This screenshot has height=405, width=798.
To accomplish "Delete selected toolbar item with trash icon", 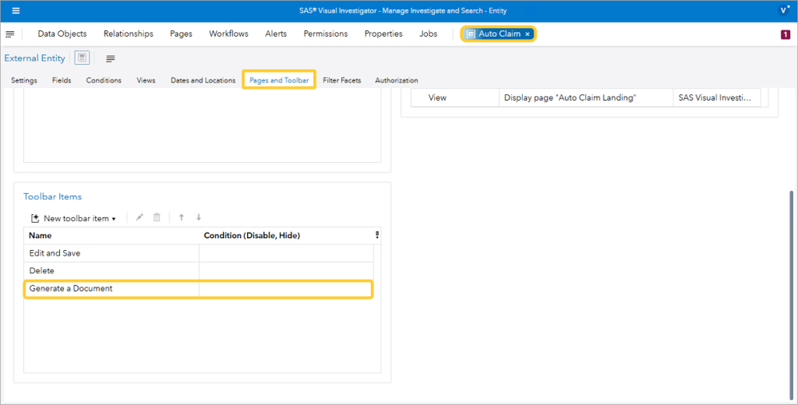I will [157, 217].
